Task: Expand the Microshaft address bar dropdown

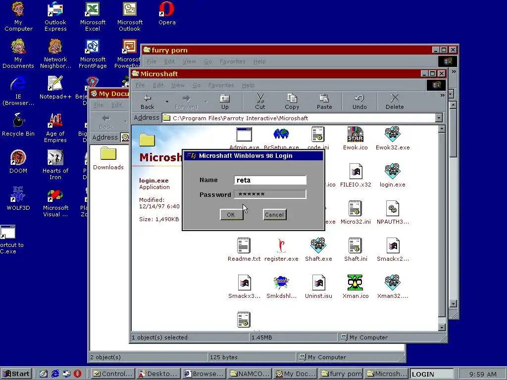Action: [x=439, y=118]
